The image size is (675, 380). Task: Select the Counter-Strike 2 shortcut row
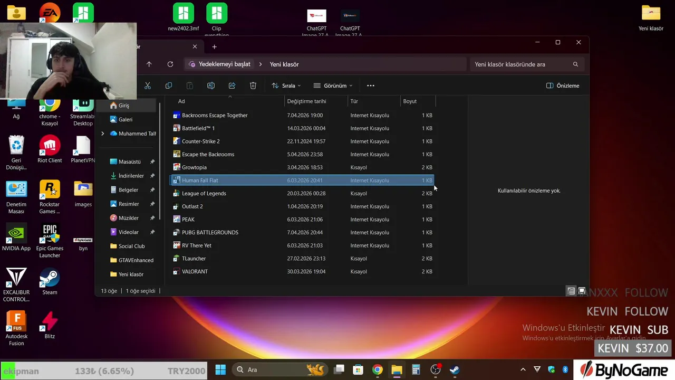[302, 141]
